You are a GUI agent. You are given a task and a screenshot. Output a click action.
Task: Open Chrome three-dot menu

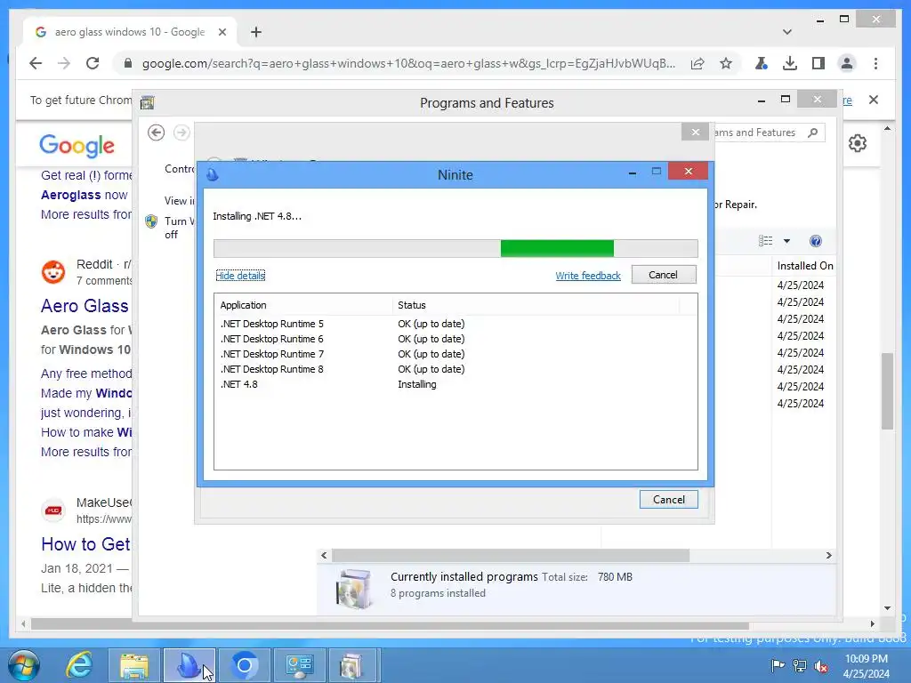875,63
